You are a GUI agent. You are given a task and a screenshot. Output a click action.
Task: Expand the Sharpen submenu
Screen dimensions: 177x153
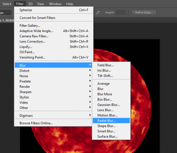[53, 92]
